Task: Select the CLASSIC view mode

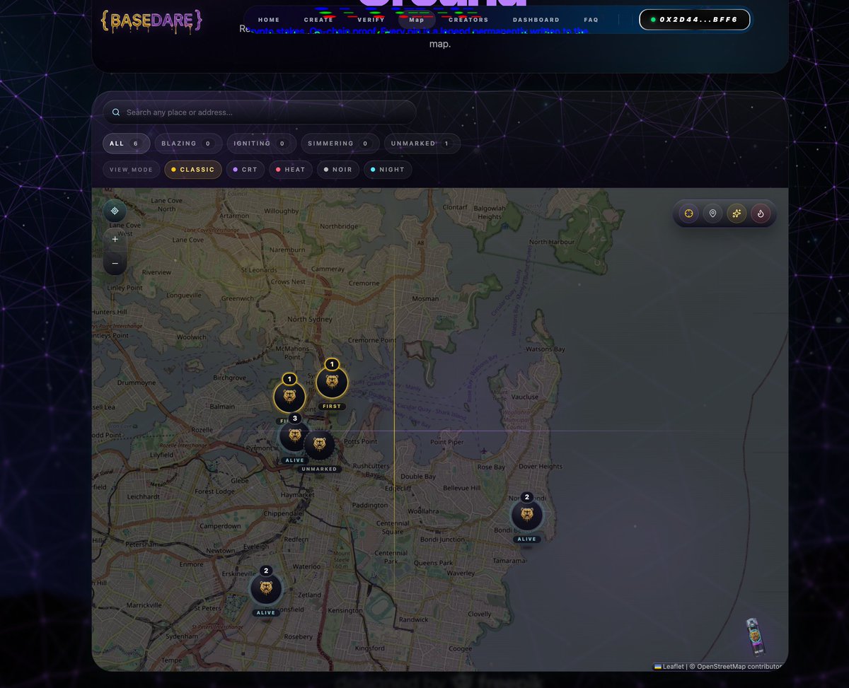Action: click(193, 170)
